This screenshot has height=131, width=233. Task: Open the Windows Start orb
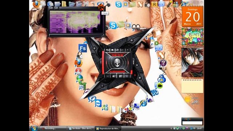point(34,128)
